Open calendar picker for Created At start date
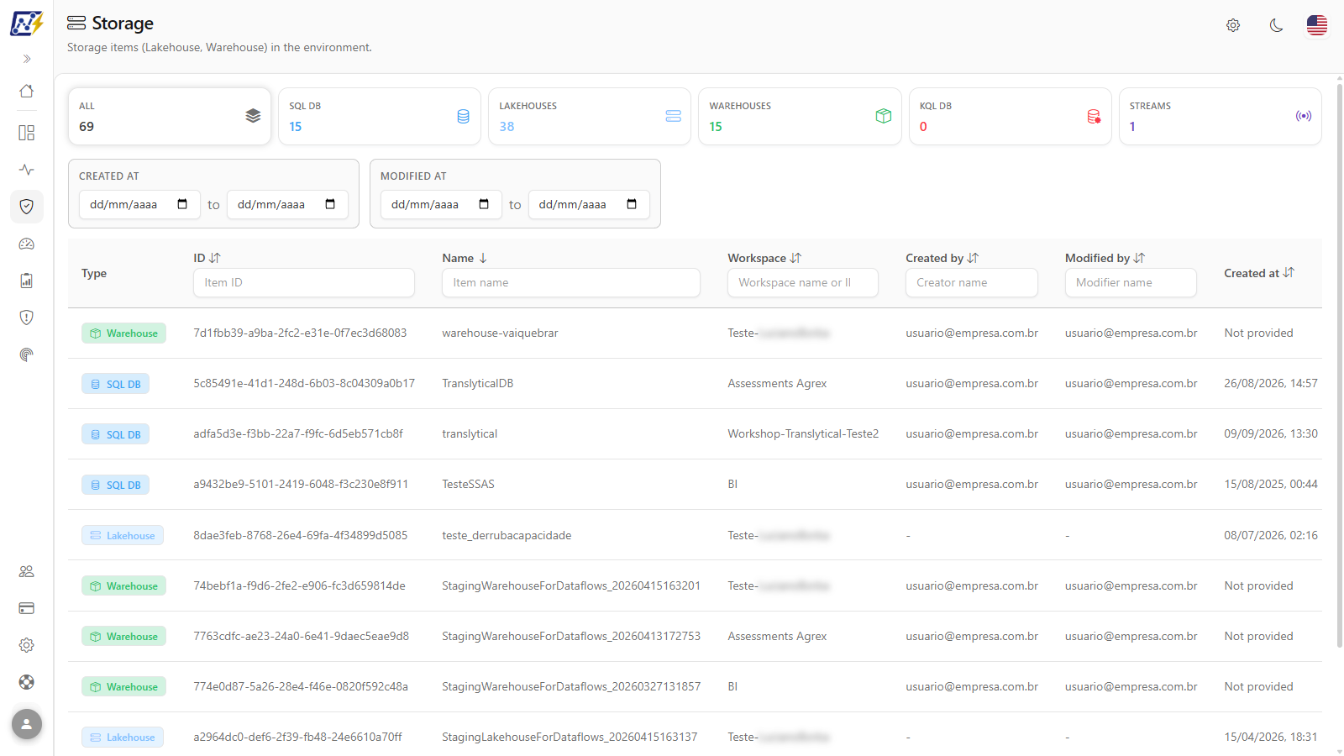This screenshot has width=1344, height=756. pos(182,204)
